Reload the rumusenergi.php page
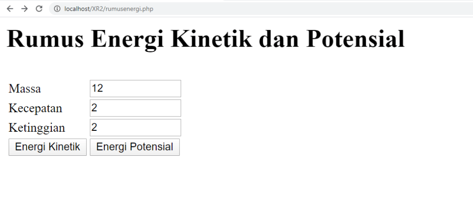 tap(39, 9)
